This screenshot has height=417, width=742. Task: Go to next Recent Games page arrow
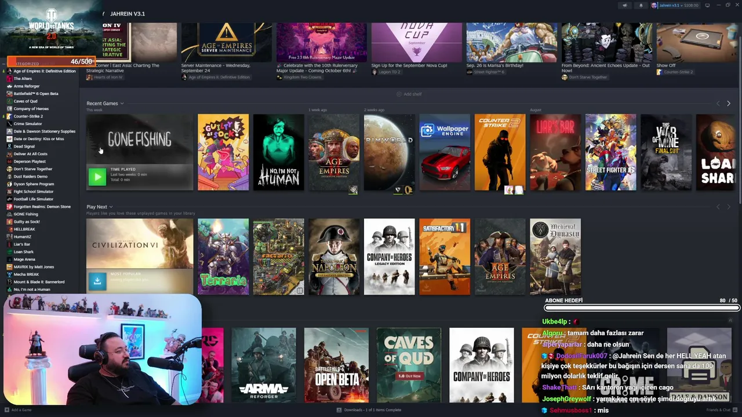point(729,103)
